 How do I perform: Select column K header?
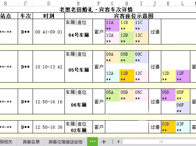point(168,4)
